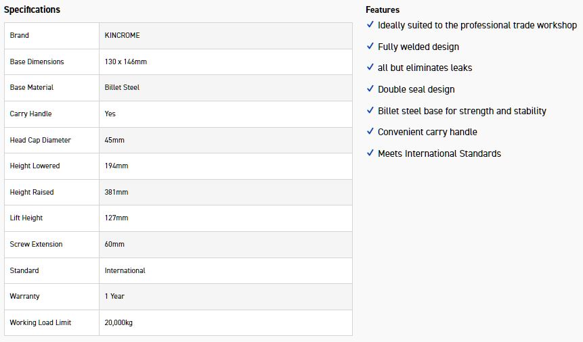Select the "Features" heading
Viewport: 583px width, 342px height.
click(383, 9)
